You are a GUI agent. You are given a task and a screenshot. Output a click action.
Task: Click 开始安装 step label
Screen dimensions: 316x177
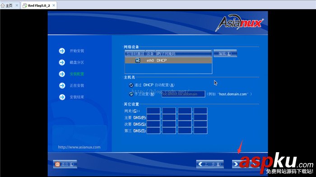pos(77,51)
